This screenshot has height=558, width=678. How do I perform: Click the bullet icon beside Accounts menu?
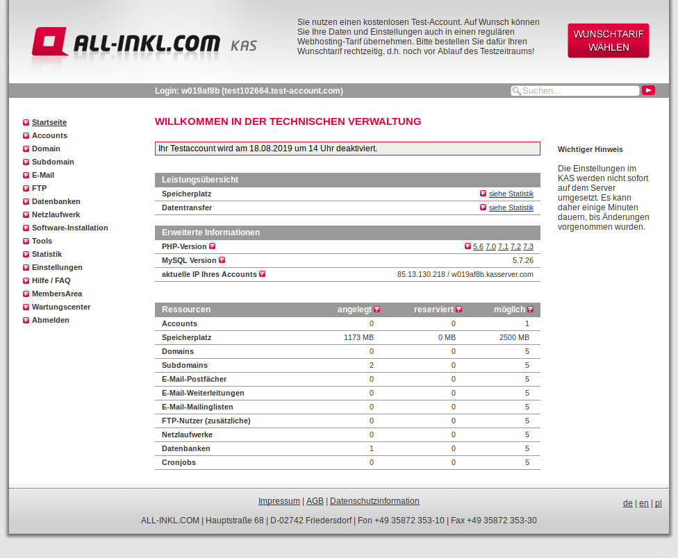click(26, 135)
